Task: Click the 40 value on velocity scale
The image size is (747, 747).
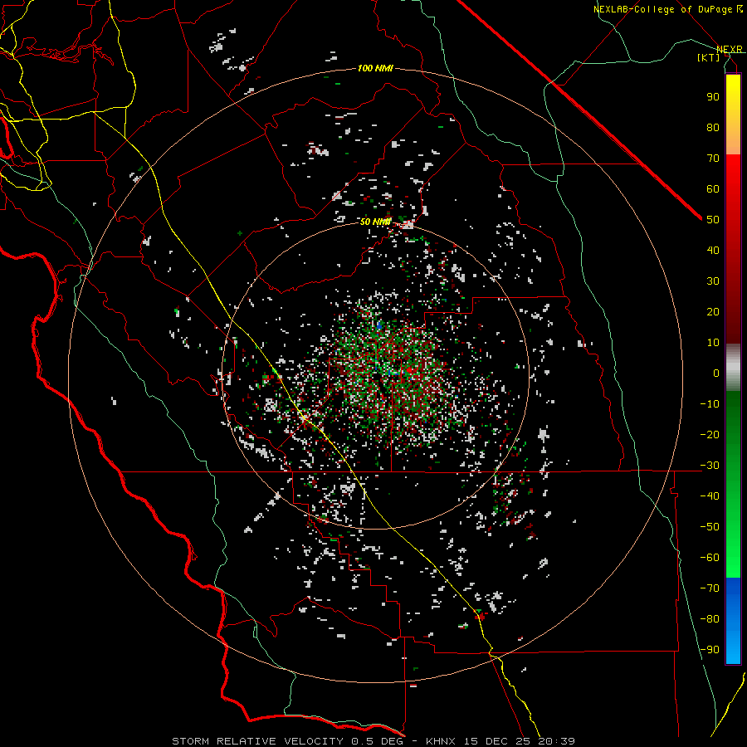Action: click(713, 250)
